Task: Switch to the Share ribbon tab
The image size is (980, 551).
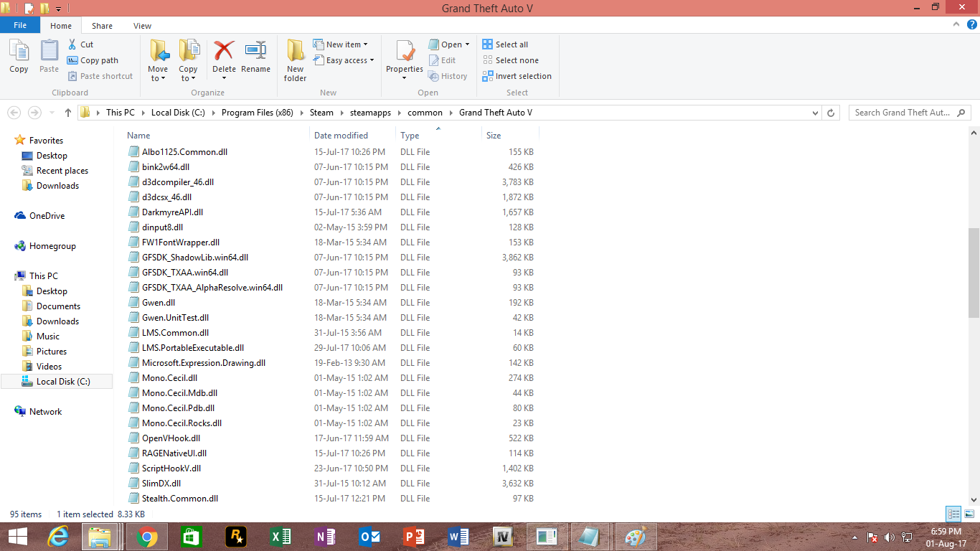Action: point(102,26)
